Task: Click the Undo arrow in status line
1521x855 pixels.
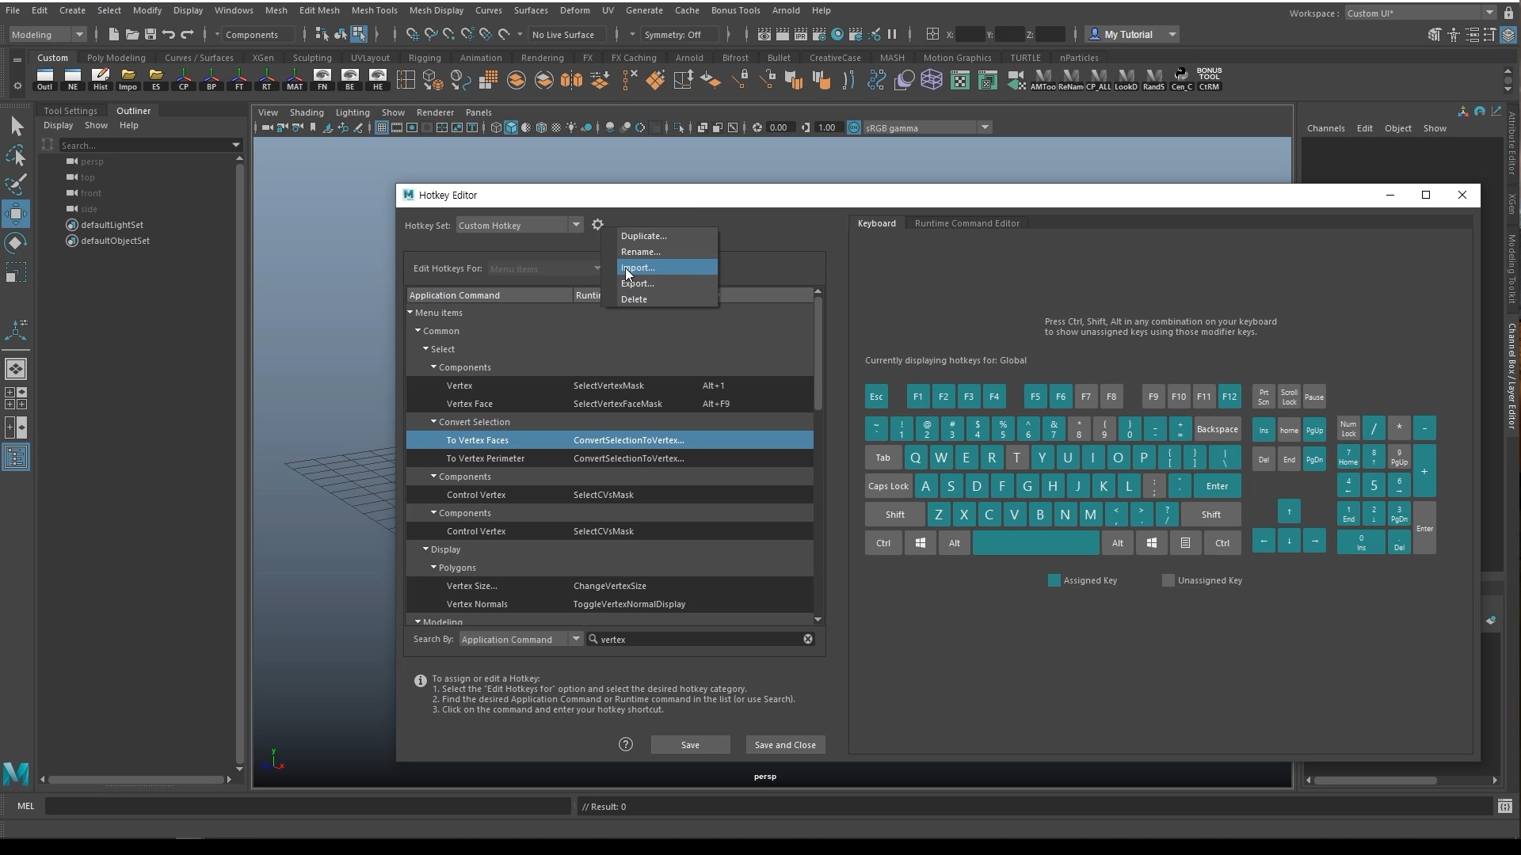Action: (x=169, y=34)
